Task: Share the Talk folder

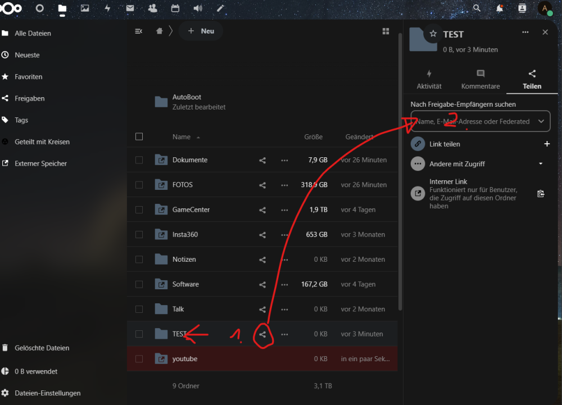Action: coord(262,310)
